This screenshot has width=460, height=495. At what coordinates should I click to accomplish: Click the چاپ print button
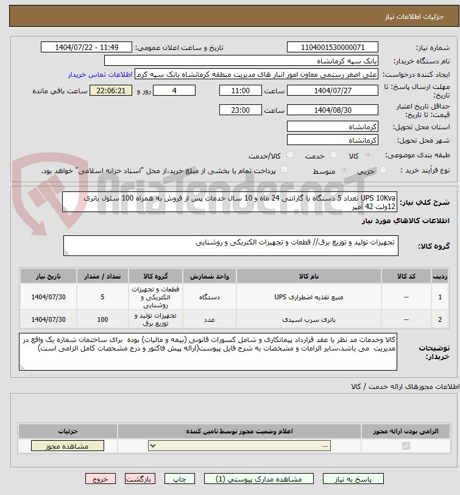point(180,479)
